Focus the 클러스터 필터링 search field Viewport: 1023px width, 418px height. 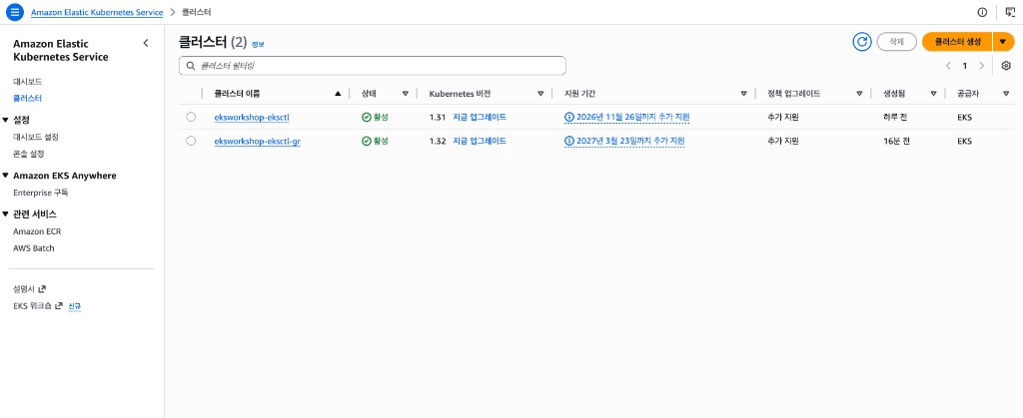372,66
